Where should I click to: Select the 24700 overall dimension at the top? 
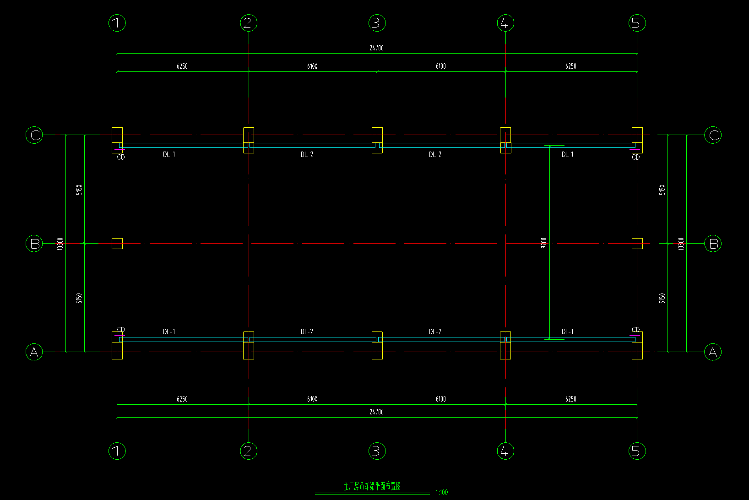377,48
